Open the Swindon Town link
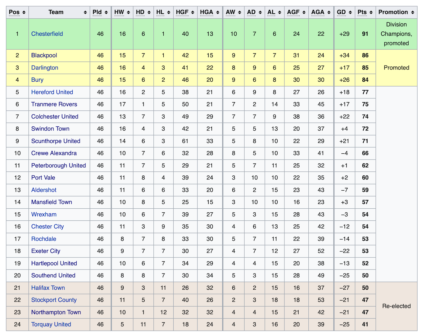422x335 pixels. 50,129
